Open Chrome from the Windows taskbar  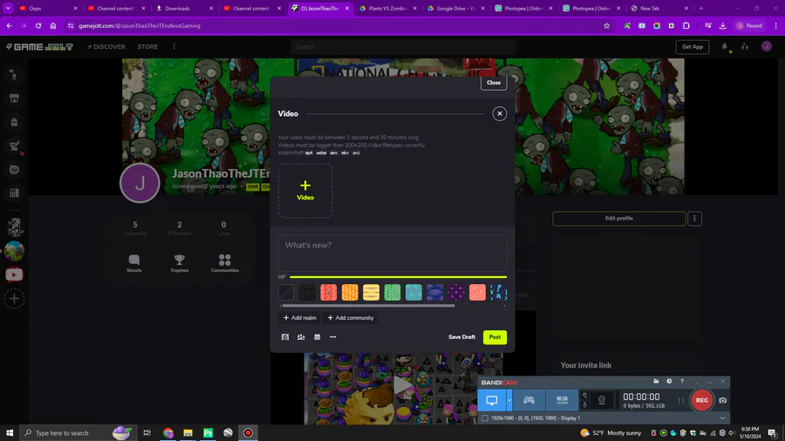coord(167,432)
